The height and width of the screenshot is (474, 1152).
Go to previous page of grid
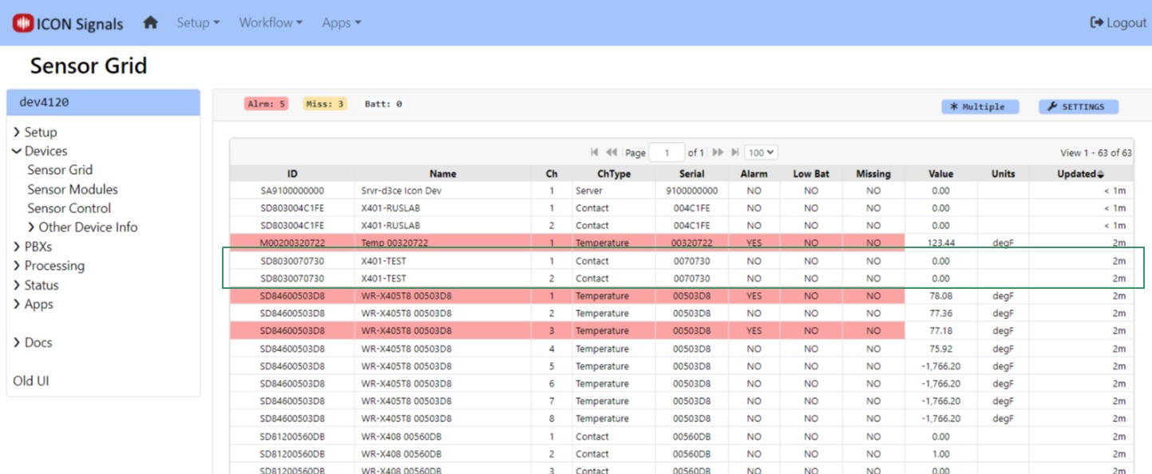point(612,152)
